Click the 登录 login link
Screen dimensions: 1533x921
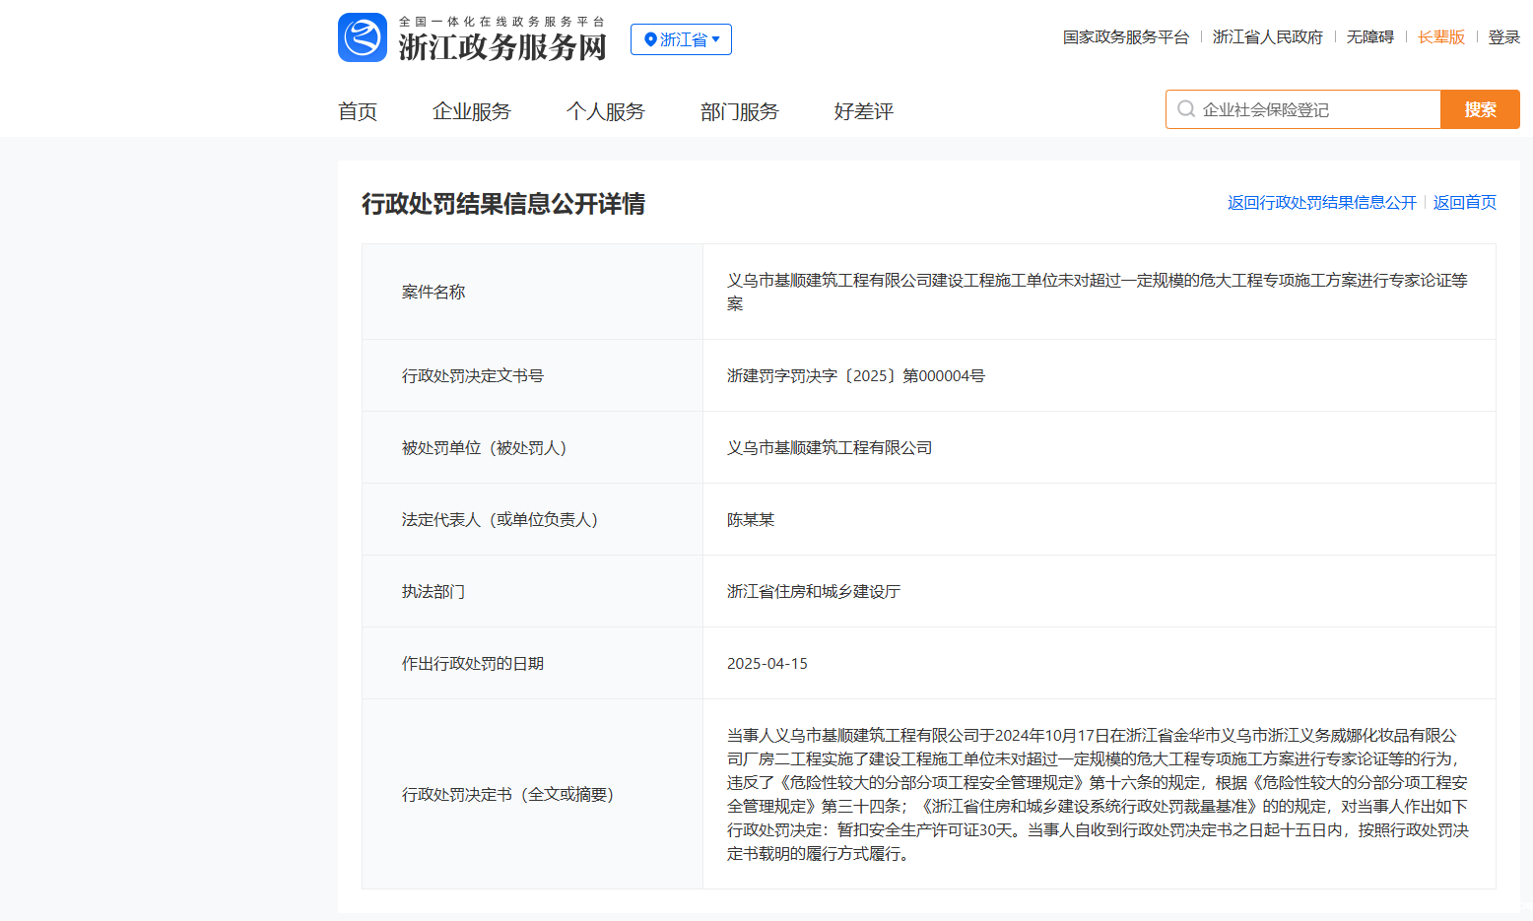pos(1504,36)
